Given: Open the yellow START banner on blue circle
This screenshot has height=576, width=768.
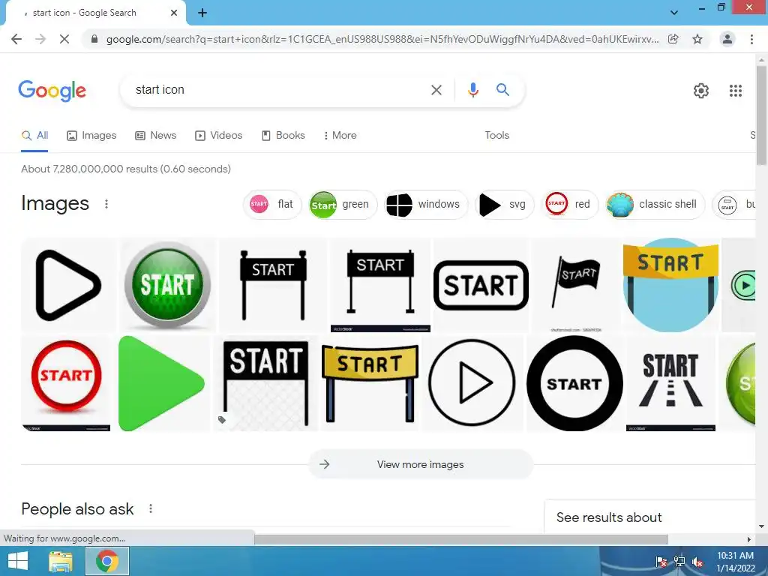Looking at the screenshot, I should (670, 285).
